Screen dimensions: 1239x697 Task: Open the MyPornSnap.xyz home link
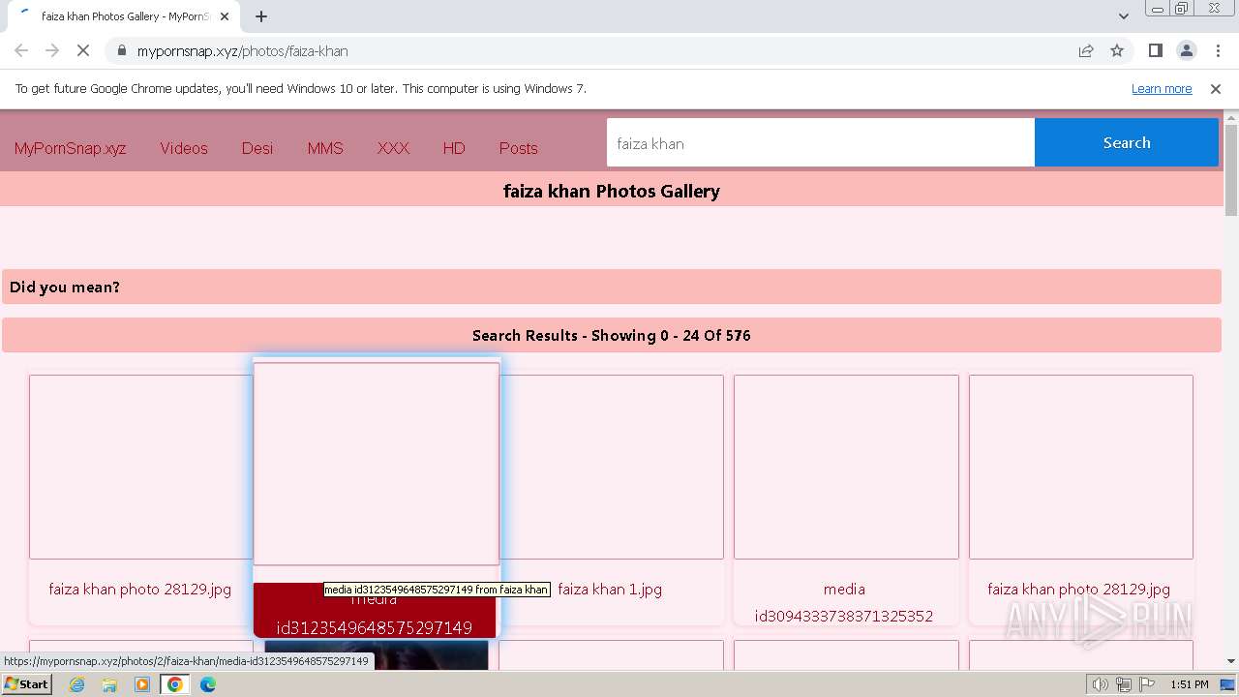(70, 148)
